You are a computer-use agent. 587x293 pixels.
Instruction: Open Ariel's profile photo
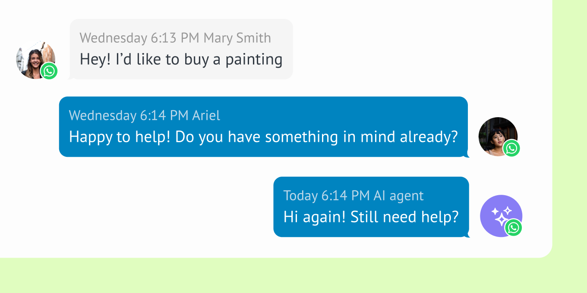495,134
